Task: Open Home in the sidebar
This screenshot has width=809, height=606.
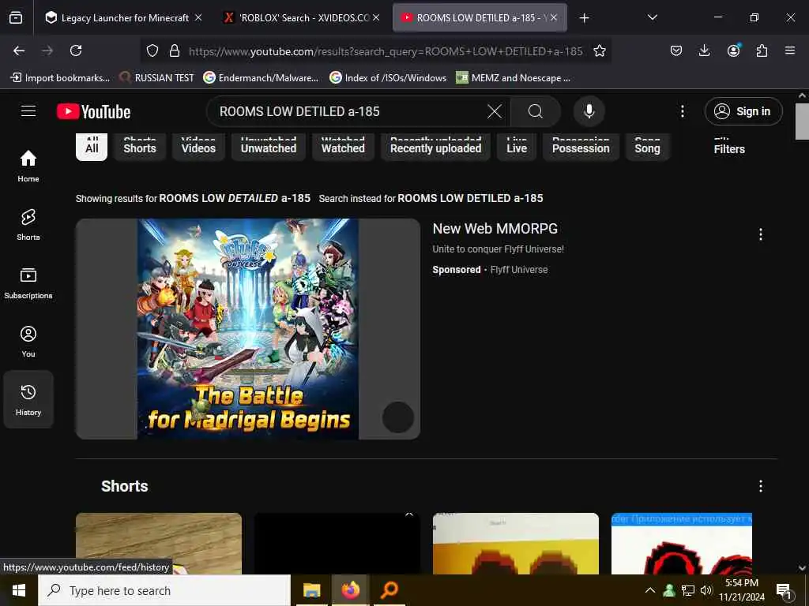Action: (x=28, y=166)
